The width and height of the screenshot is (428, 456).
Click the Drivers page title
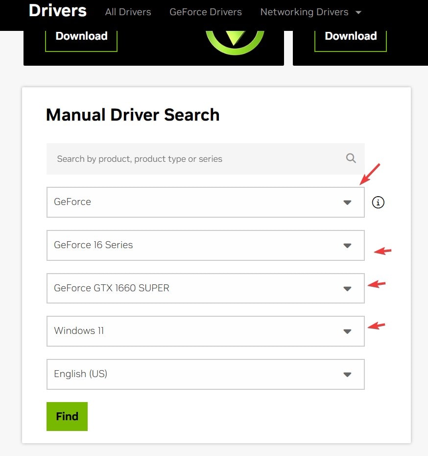click(x=57, y=10)
